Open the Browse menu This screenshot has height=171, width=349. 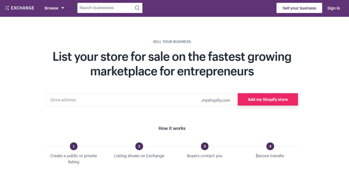54,8
